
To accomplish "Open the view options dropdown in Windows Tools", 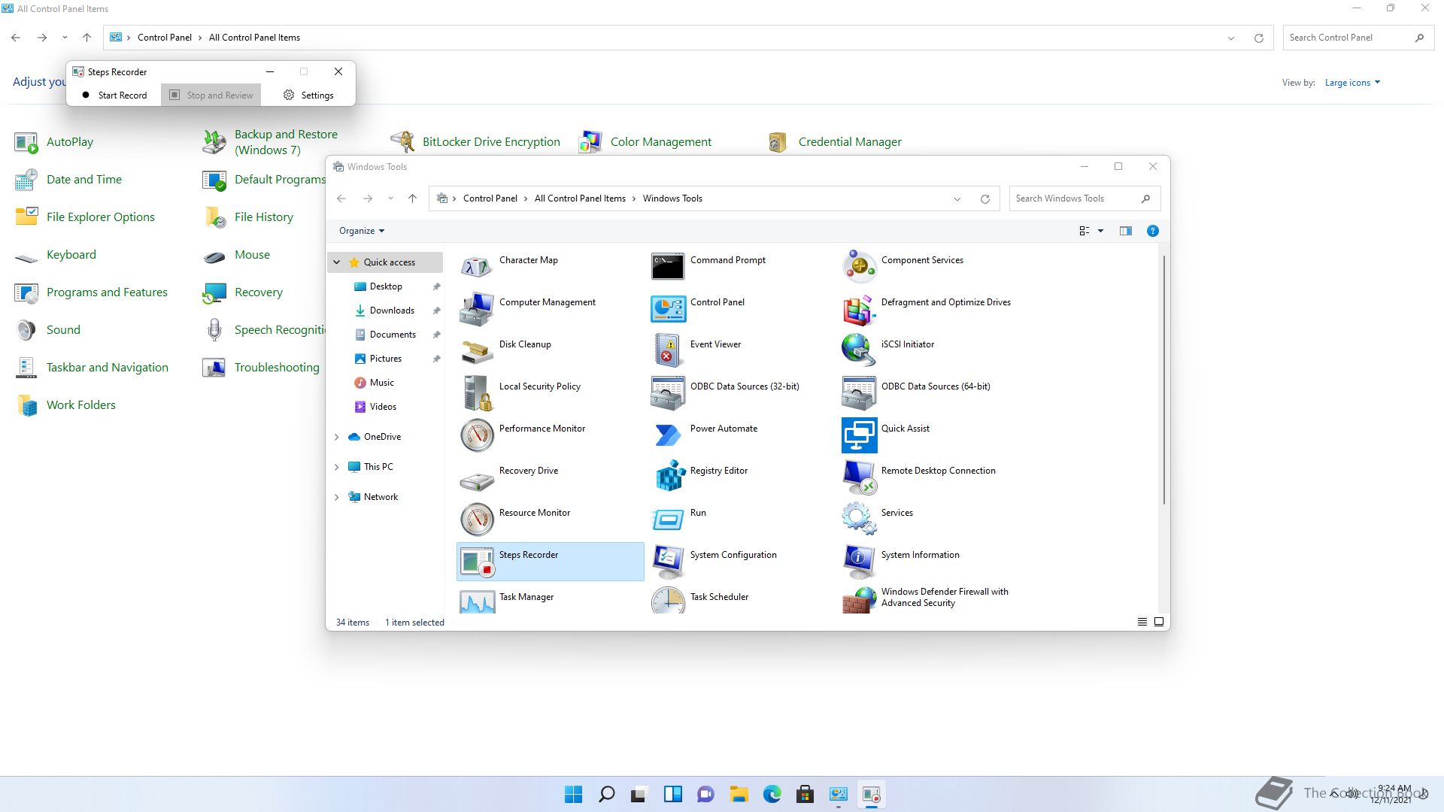I will pos(1100,231).
